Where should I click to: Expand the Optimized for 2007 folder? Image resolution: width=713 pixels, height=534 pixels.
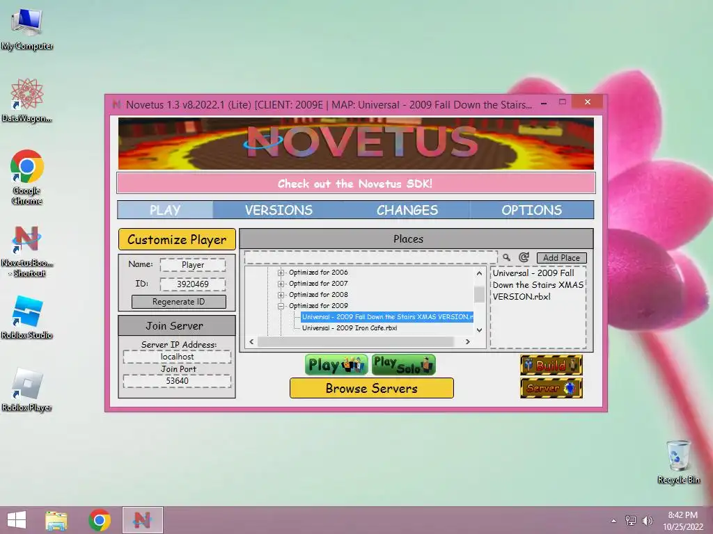click(281, 284)
